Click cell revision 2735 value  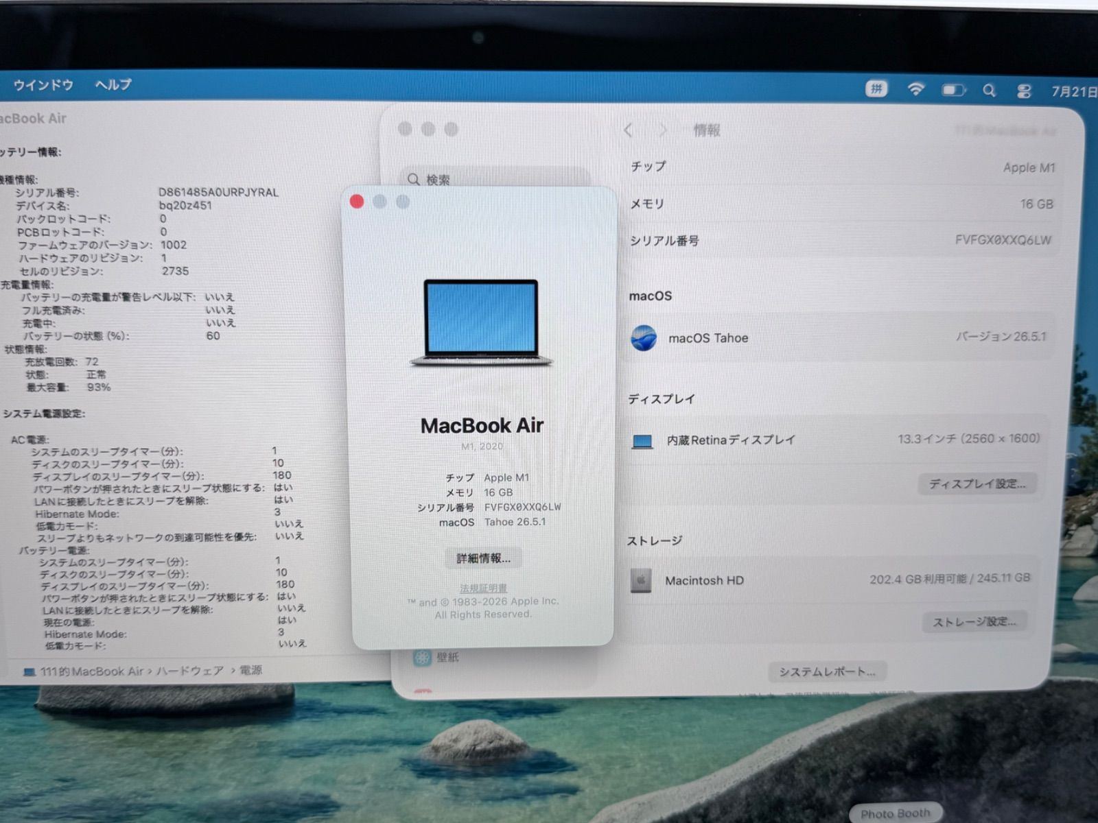(x=175, y=271)
